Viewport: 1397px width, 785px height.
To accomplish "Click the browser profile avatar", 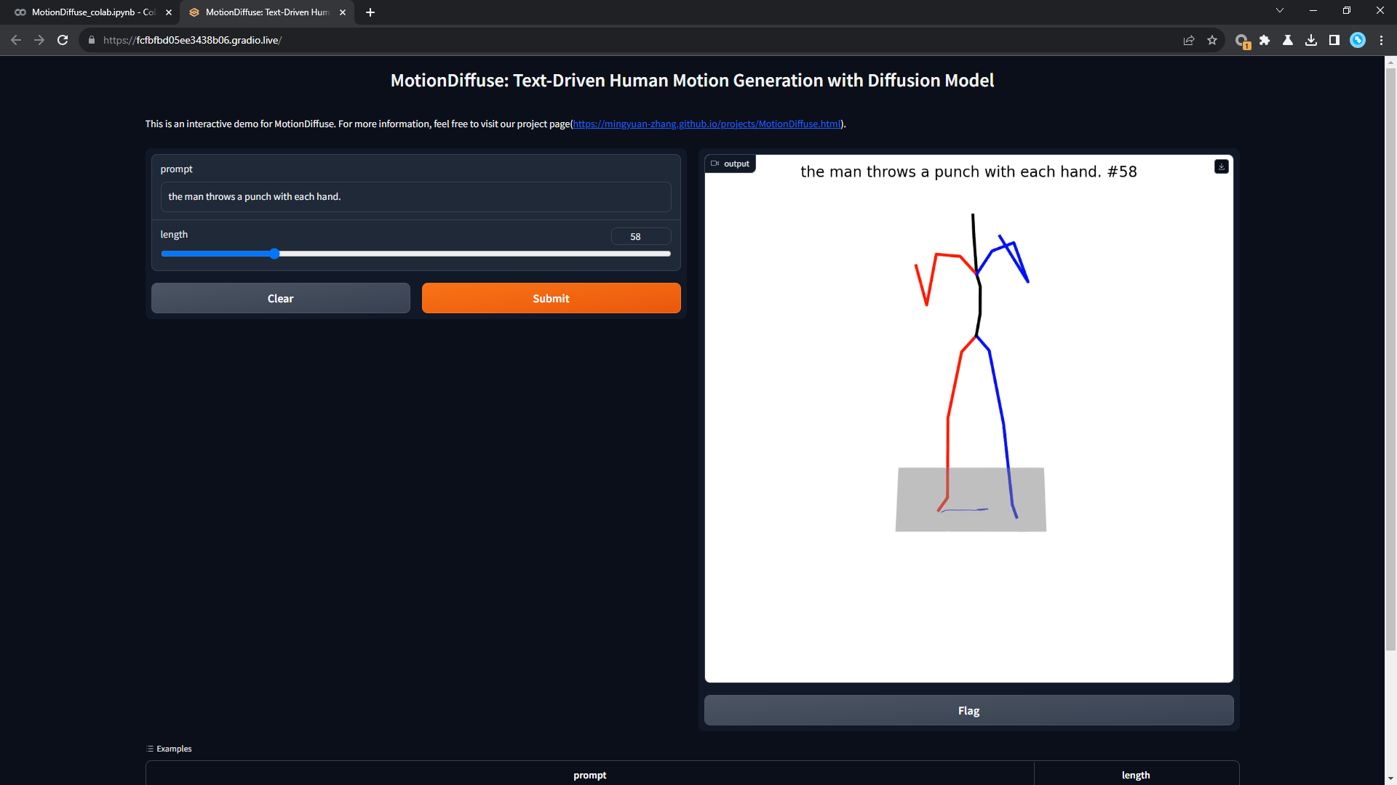I will tap(1358, 40).
